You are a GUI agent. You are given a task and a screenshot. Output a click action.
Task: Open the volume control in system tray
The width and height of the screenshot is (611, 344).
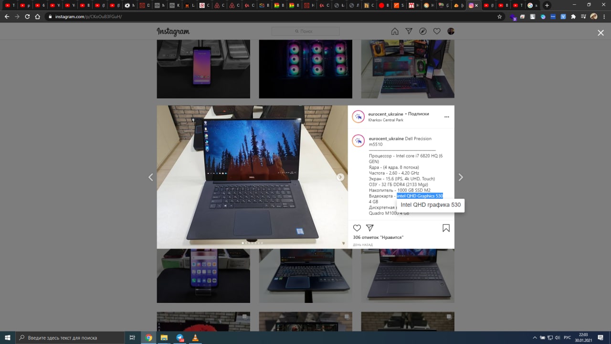[558, 338]
